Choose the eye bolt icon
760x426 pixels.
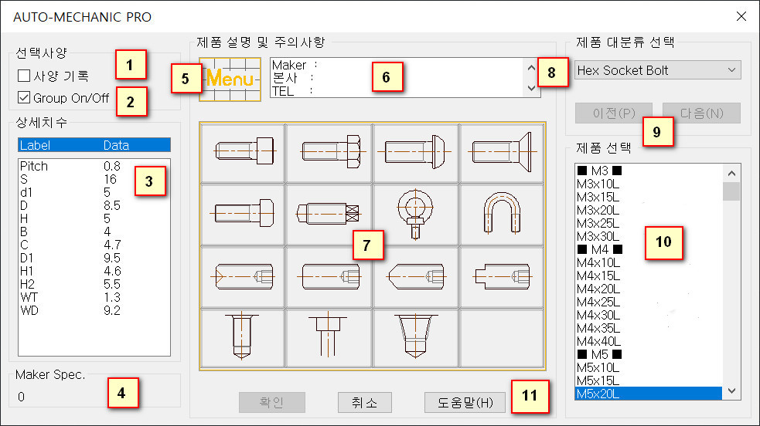tap(416, 214)
